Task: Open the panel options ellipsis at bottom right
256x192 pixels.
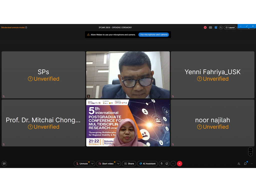Action: click(251, 163)
